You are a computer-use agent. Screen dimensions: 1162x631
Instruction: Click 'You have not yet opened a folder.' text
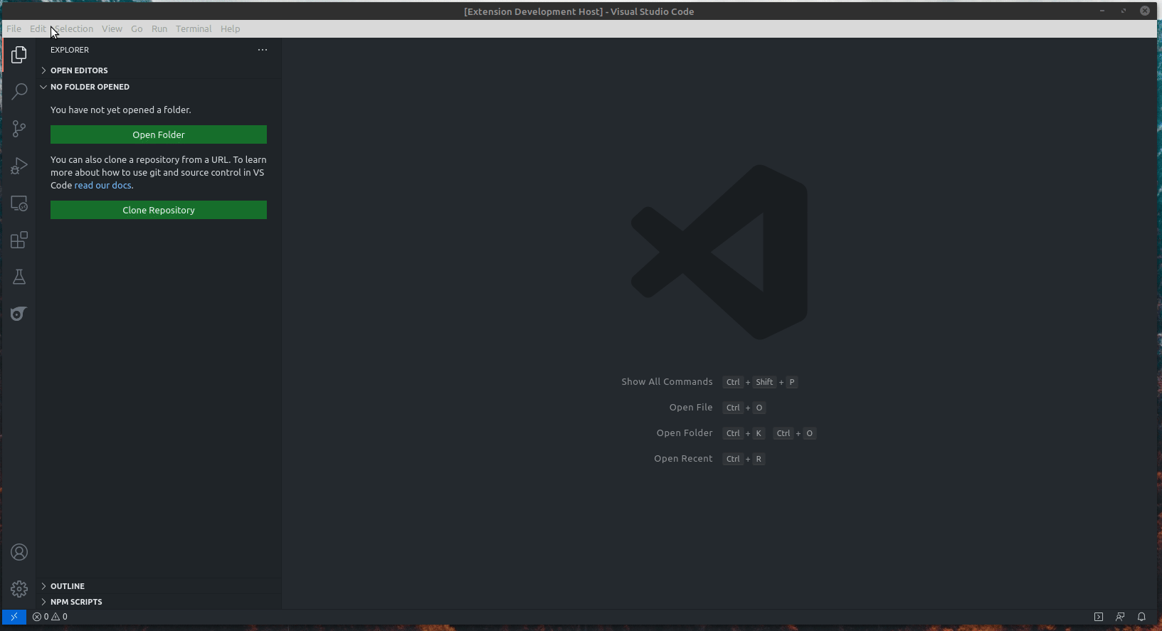(x=121, y=110)
